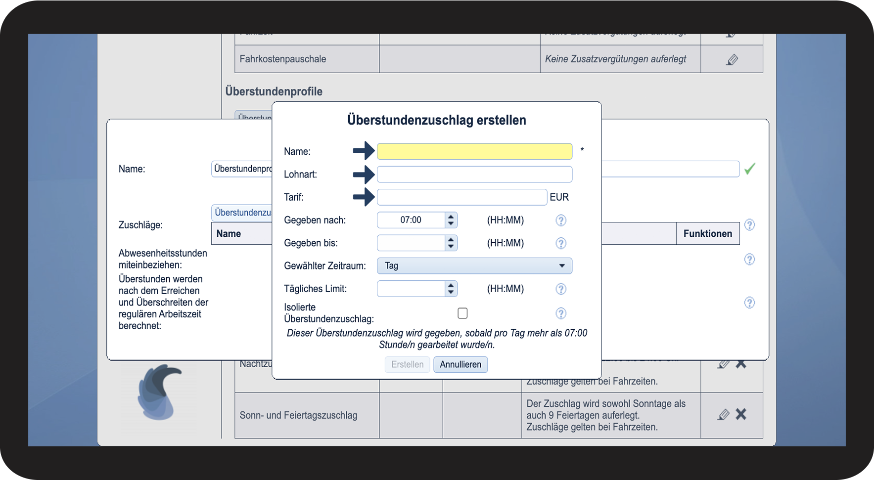
Task: Click the edit pencil for Fahrkostenpauschale
Action: 732,60
